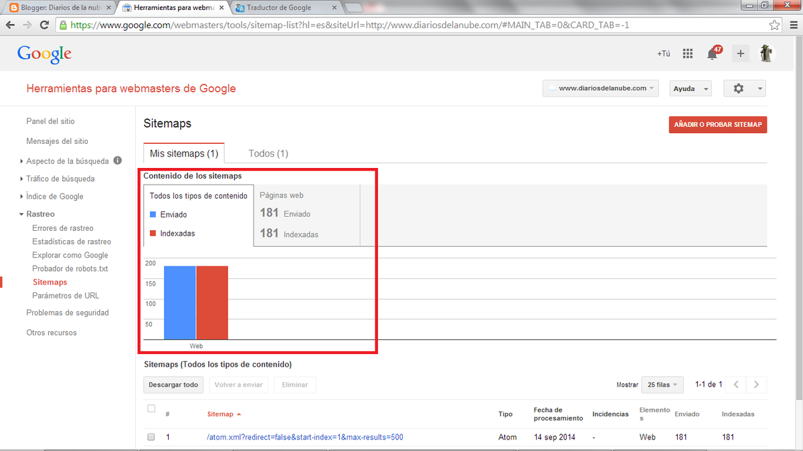Open the 25 filas rows dropdown
803x451 pixels.
pyautogui.click(x=662, y=385)
